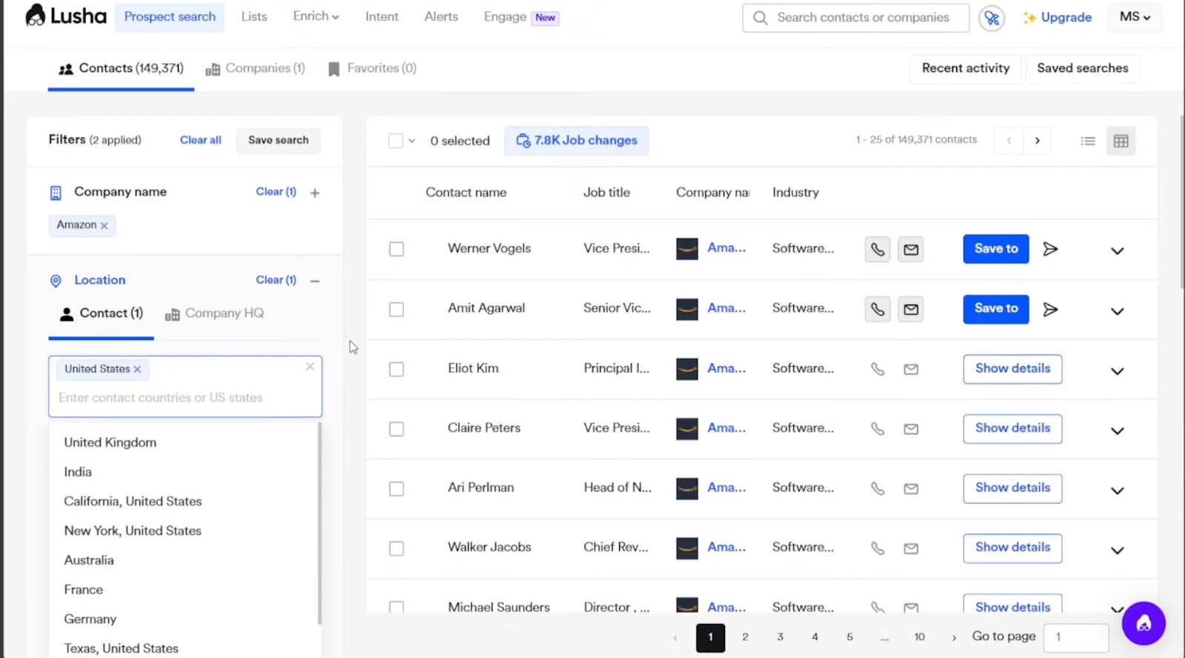This screenshot has height=658, width=1185.
Task: Expand Ari Perlman row chevron
Action: click(1117, 491)
